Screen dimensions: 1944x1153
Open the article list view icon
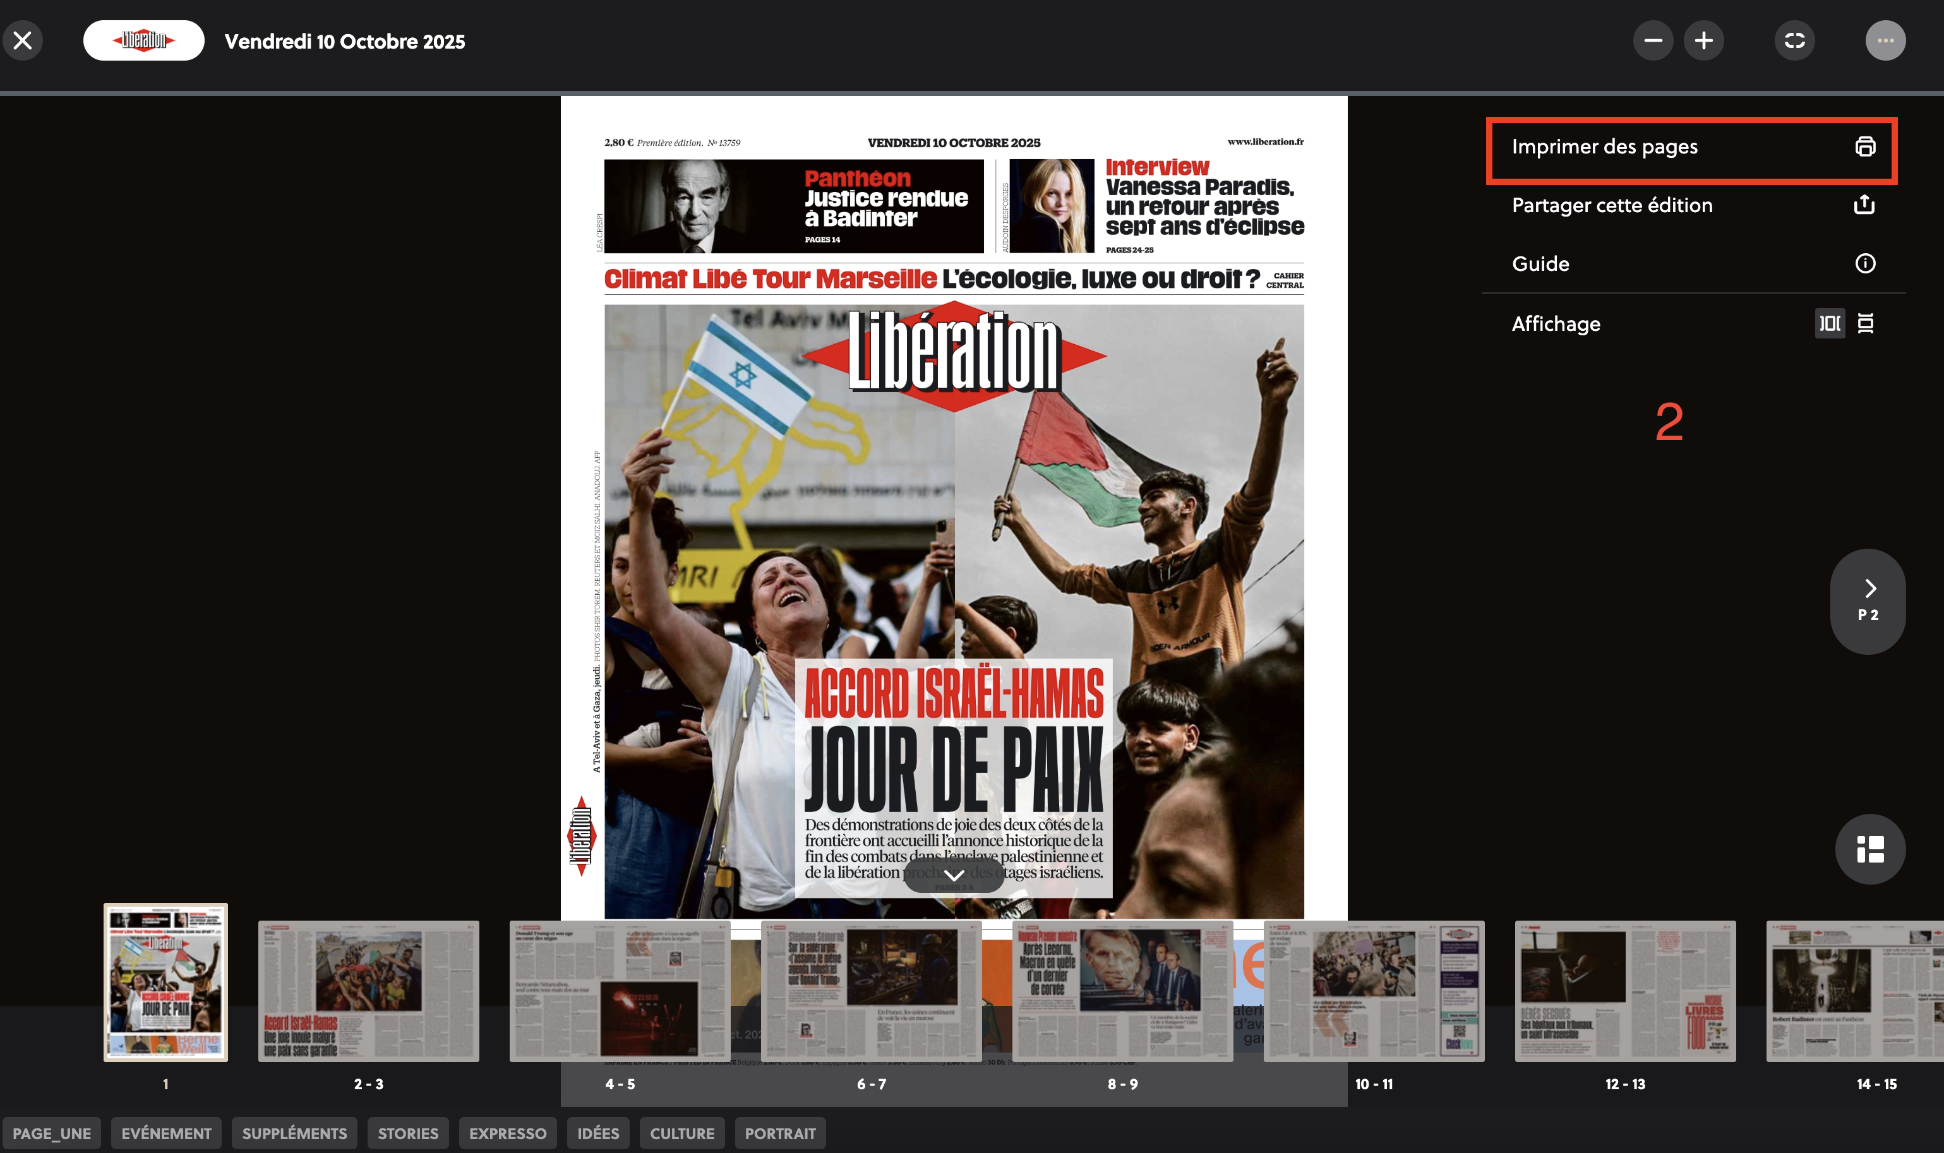1869,849
